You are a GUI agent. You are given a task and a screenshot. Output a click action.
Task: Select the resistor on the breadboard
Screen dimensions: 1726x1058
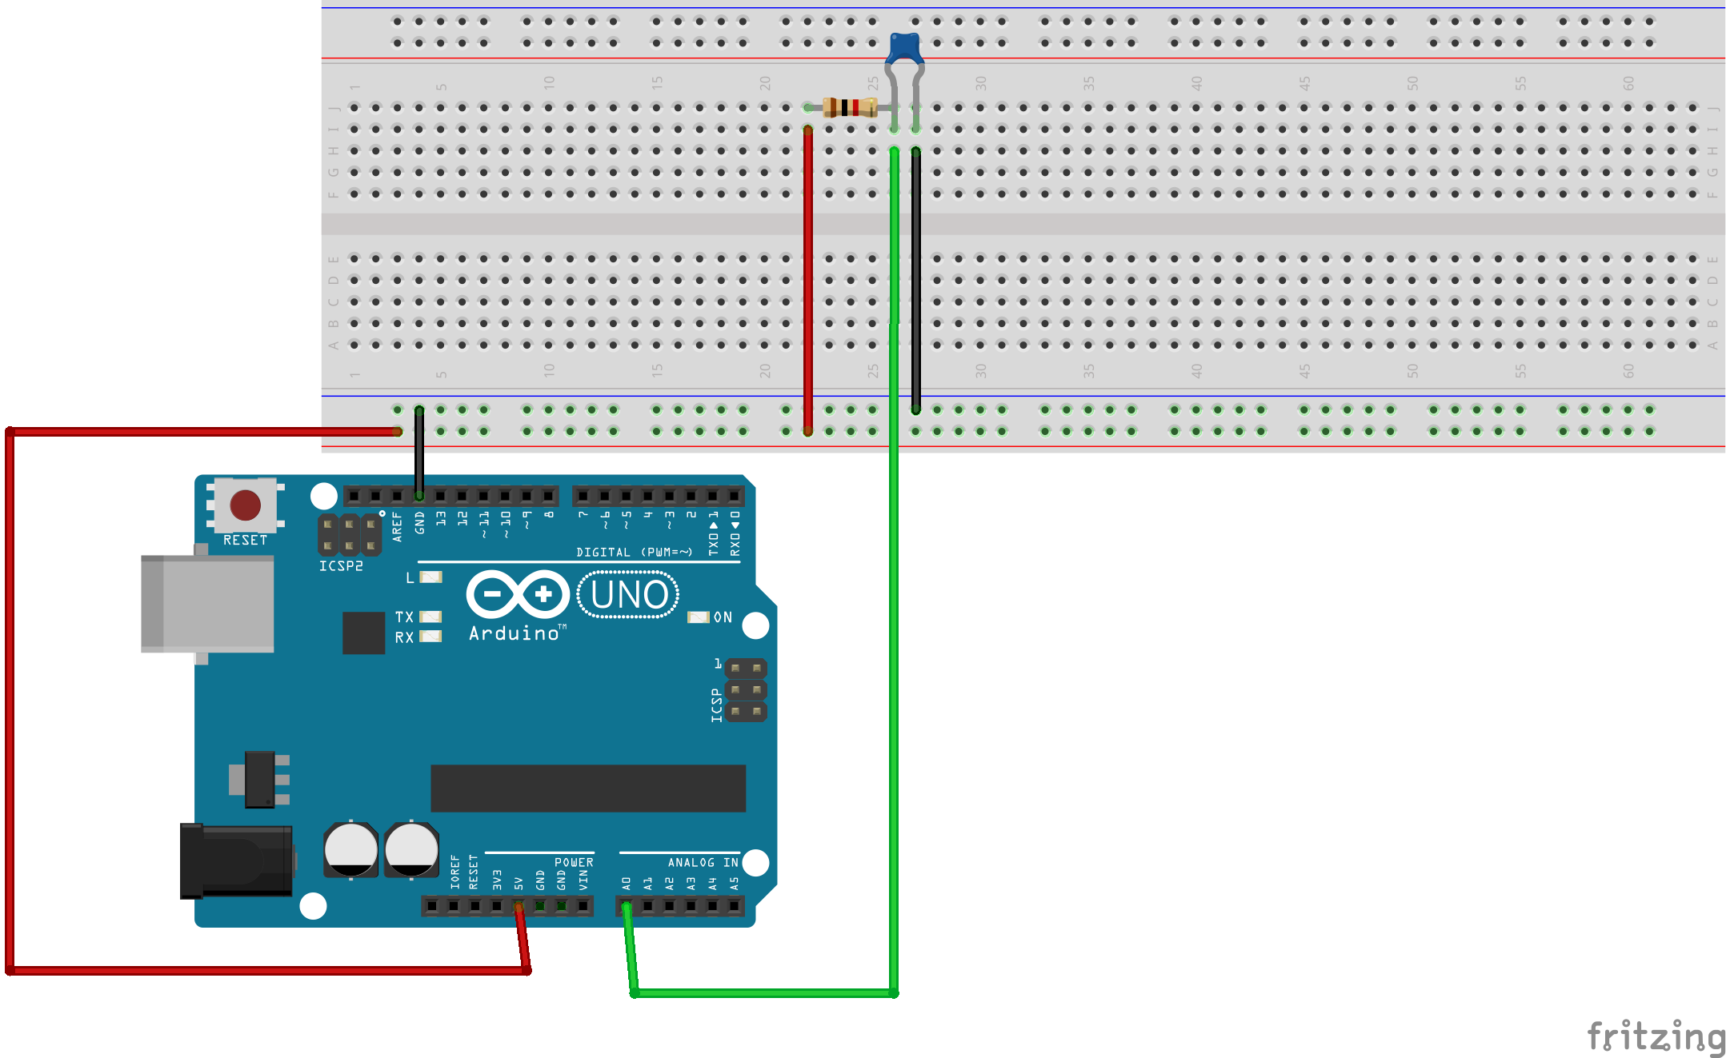[849, 107]
